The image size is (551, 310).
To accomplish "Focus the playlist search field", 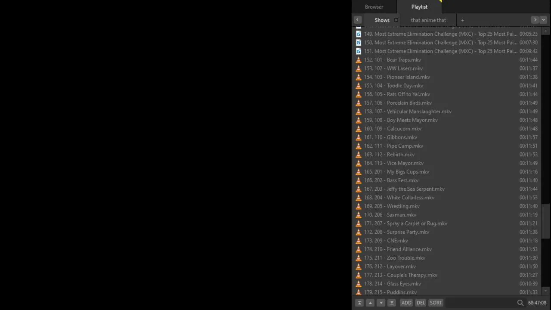I will point(480,303).
